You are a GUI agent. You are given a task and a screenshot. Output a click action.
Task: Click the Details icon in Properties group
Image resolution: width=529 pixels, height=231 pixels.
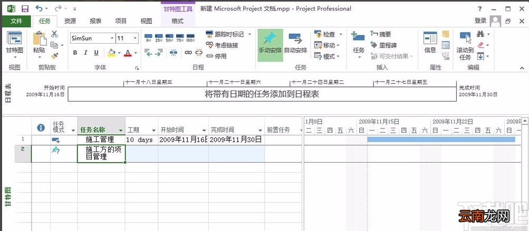[446, 45]
